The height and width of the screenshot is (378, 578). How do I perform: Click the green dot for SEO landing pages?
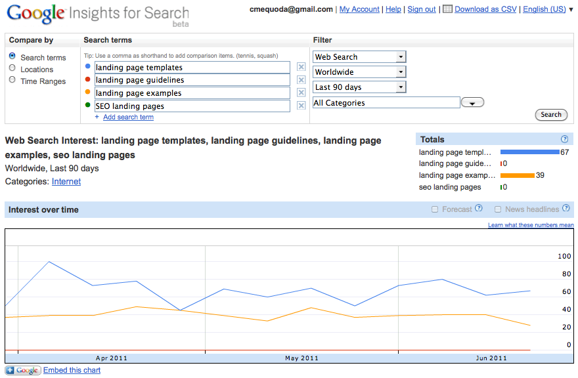[x=88, y=104]
